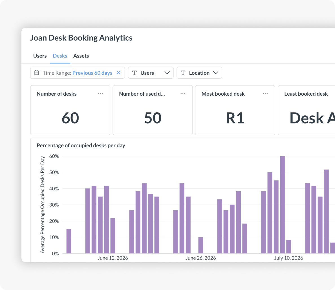Click the 50 value in used desks card
The width and height of the screenshot is (335, 290).
[153, 118]
